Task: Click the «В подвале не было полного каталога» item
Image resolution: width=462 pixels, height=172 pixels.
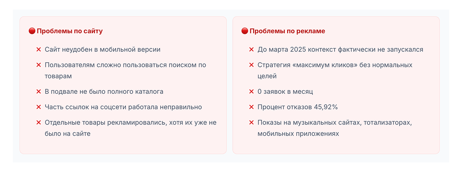Action: pos(104,92)
